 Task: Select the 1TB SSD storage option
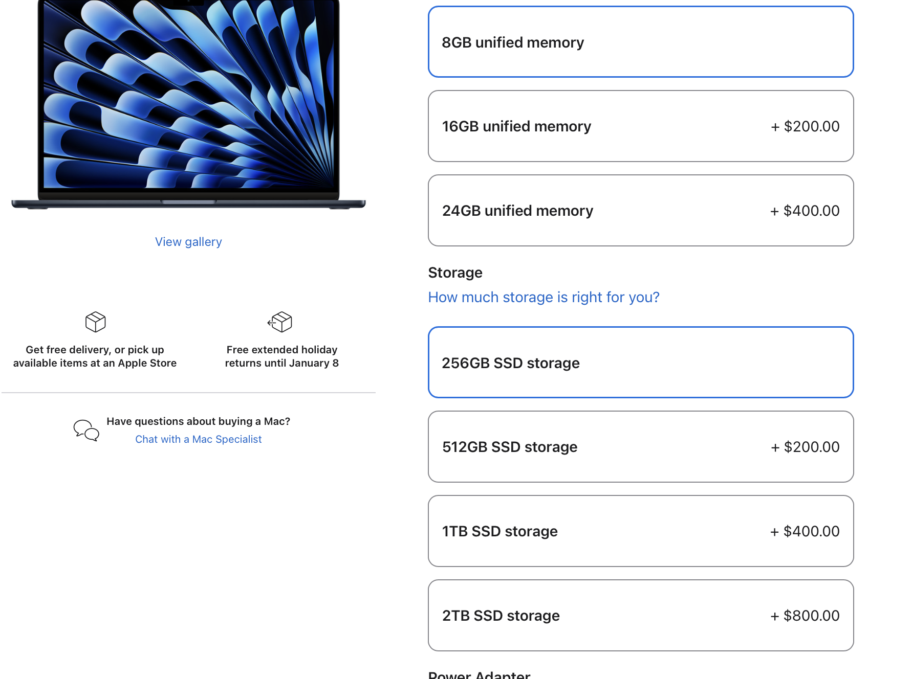tap(641, 531)
